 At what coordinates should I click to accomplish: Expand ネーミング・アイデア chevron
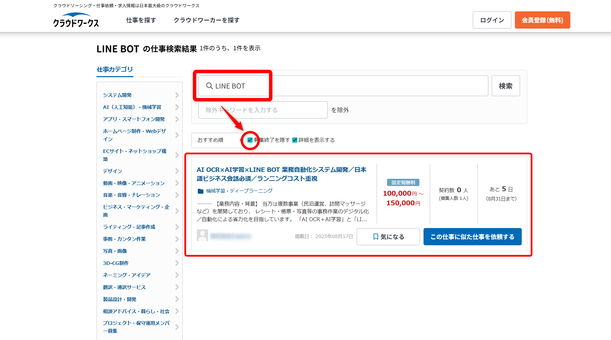pos(177,275)
